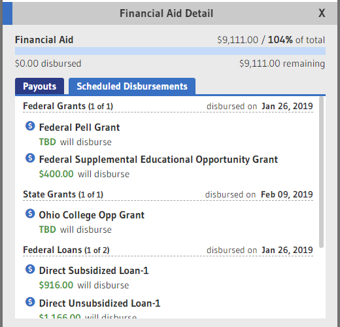
Task: Click Jan 26, 2019 date for Federal Grants
Action: (x=287, y=107)
